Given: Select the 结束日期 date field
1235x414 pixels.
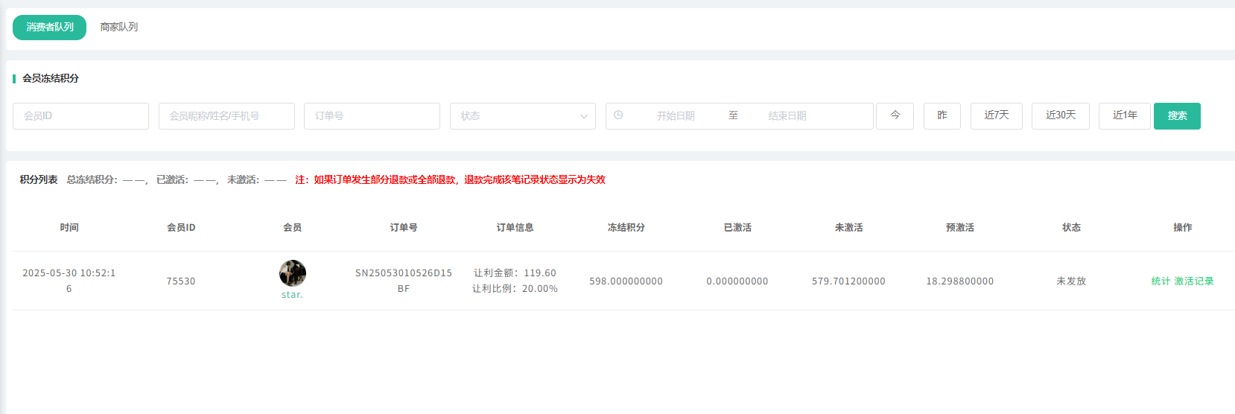Looking at the screenshot, I should point(787,116).
